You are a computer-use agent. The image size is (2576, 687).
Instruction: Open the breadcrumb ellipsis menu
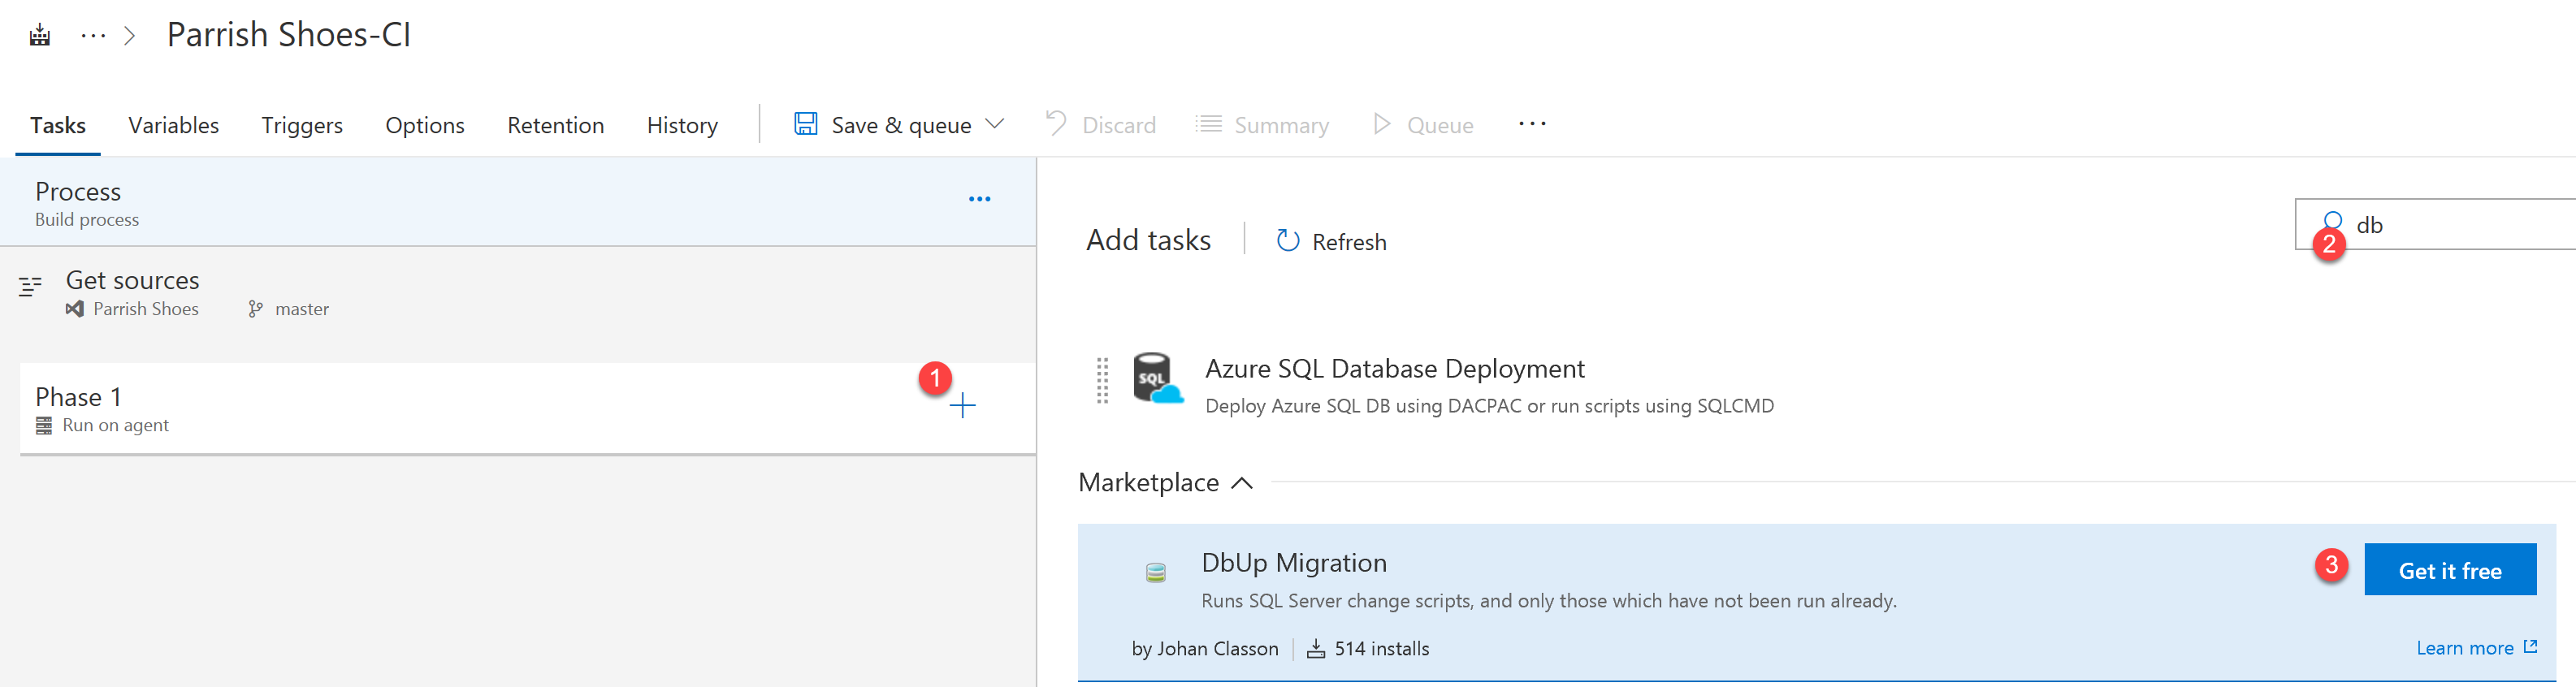click(93, 36)
